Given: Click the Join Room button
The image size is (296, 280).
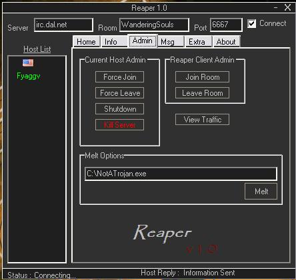Looking at the screenshot, I should coord(202,77).
